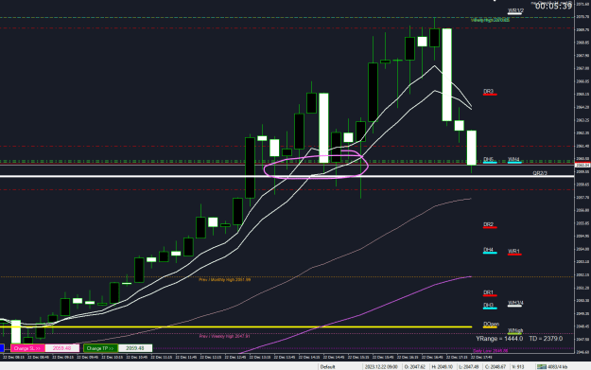Click the Daily Low label
The image size is (591, 370).
tap(490, 351)
